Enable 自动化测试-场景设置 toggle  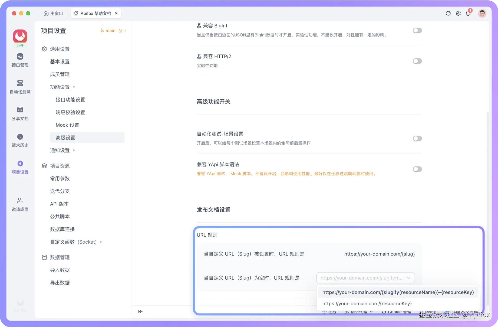pos(417,138)
